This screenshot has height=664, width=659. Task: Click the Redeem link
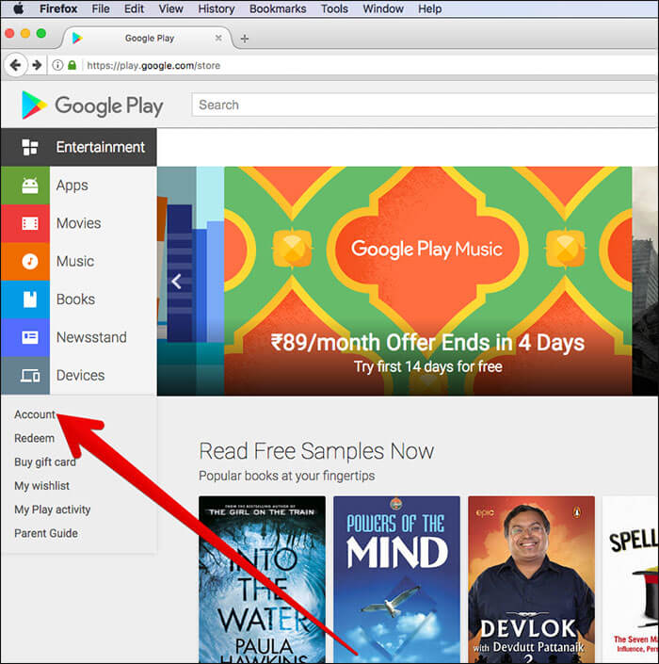click(x=34, y=438)
